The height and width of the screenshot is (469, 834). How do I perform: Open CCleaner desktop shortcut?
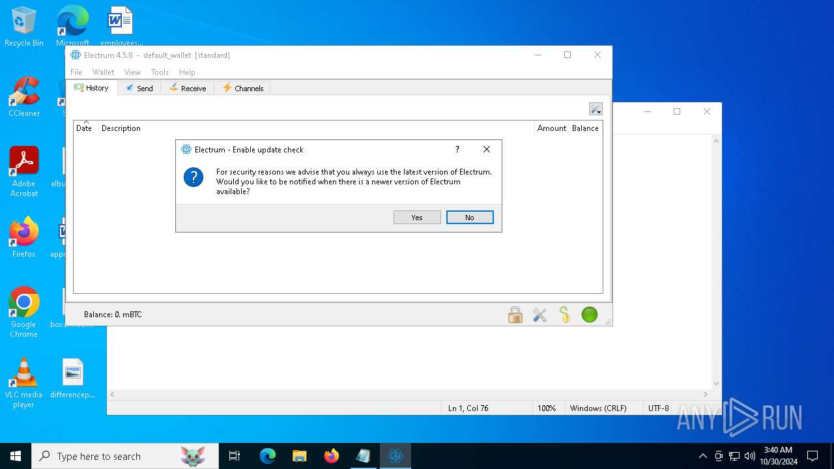(24, 98)
